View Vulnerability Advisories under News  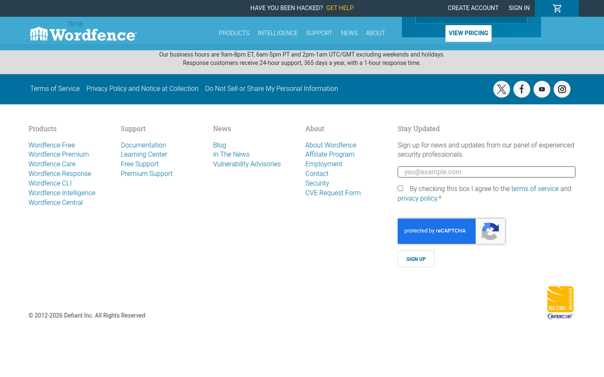247,164
